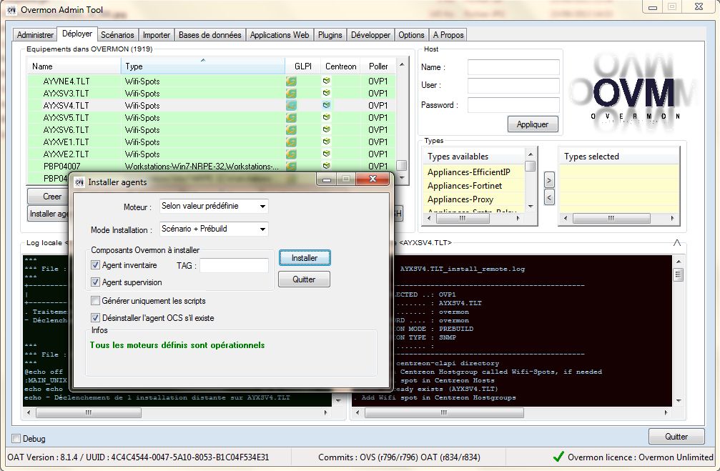Click the GLPI icon for AYXVE1.TLT
Viewport: 720px width, 471px height.
coord(291,142)
